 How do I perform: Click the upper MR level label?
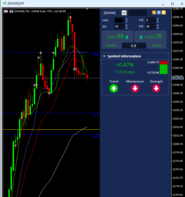coord(96,55)
